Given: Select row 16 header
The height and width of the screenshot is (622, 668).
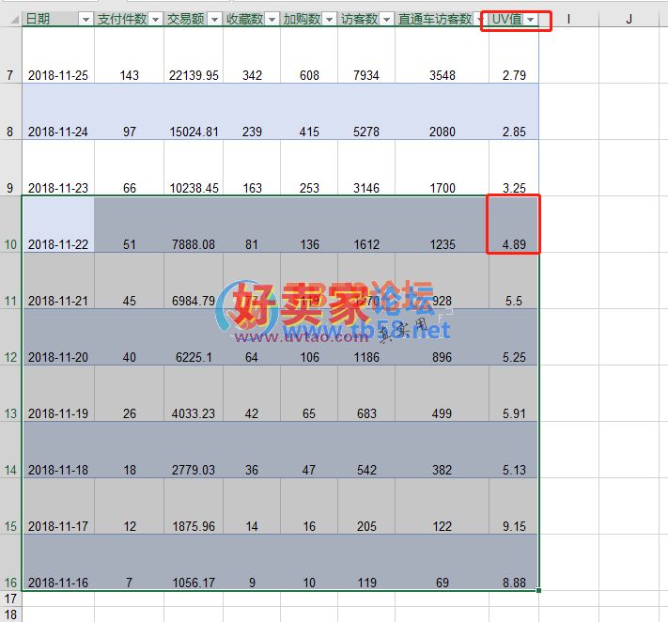Looking at the screenshot, I should [10, 583].
